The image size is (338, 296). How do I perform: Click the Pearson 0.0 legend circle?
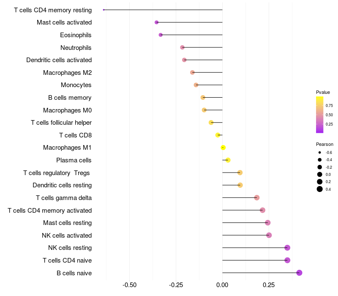coord(320,174)
